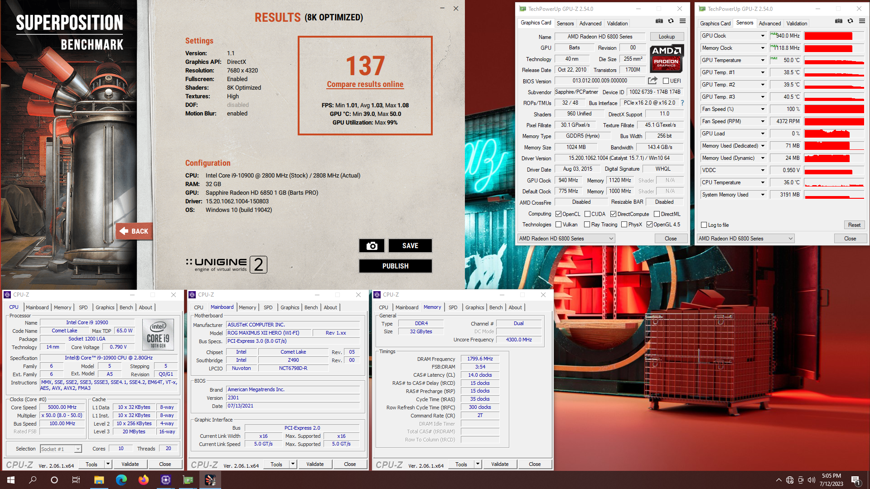Click the refresh icon in GPU-Z Graphics Card window
The height and width of the screenshot is (489, 870).
(x=671, y=21)
